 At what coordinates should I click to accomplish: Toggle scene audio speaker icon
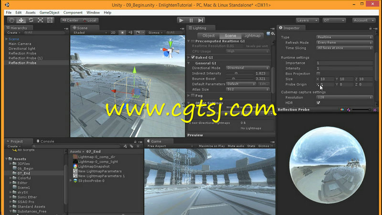pos(130,32)
